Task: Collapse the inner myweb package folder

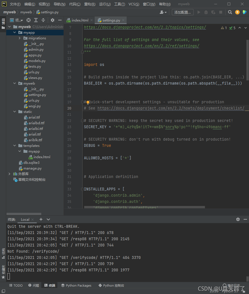Action: 15,83
